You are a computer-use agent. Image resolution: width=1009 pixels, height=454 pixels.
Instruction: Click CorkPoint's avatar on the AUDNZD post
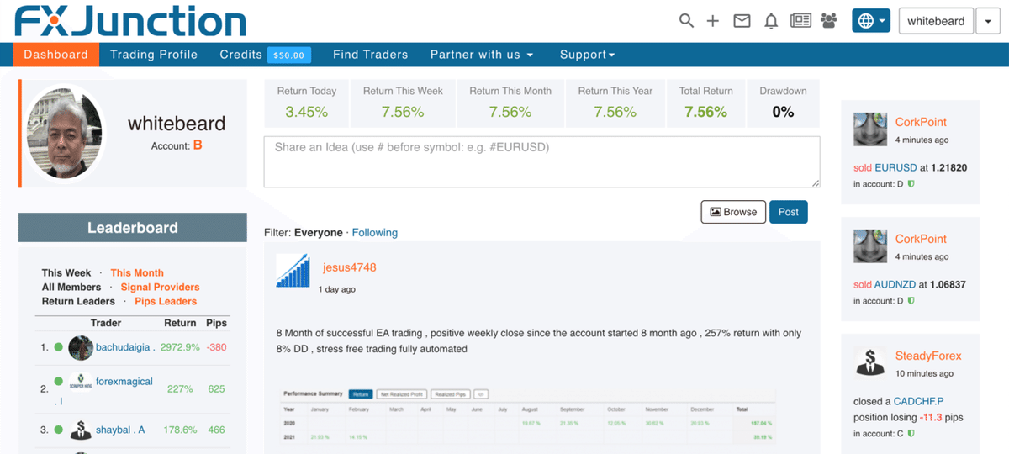pos(870,246)
